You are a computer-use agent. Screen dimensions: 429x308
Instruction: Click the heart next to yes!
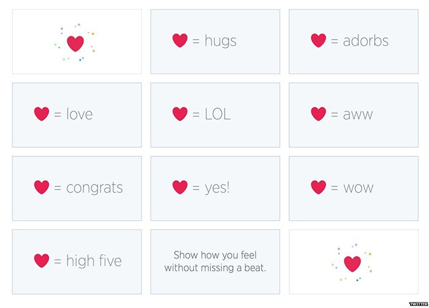coord(180,187)
